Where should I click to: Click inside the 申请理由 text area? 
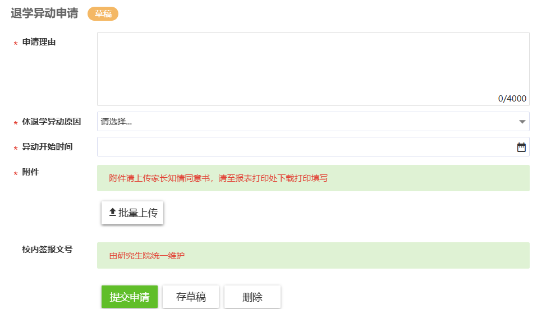coord(313,69)
